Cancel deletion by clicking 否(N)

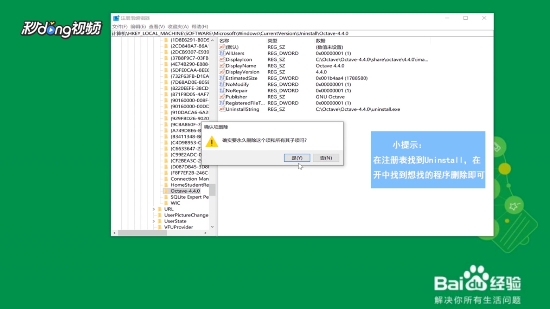(326, 157)
